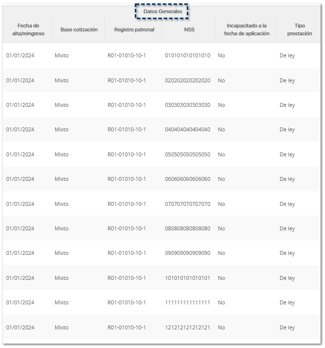Select the NSS cell 020202020202020
Screen dimensions: 325x348
(187, 80)
